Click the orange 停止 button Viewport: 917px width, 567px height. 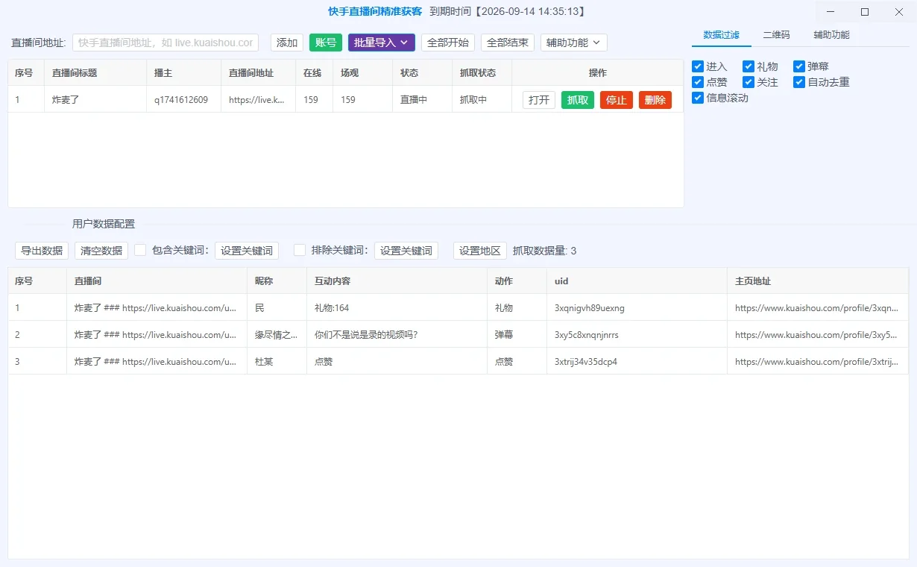pyautogui.click(x=617, y=100)
